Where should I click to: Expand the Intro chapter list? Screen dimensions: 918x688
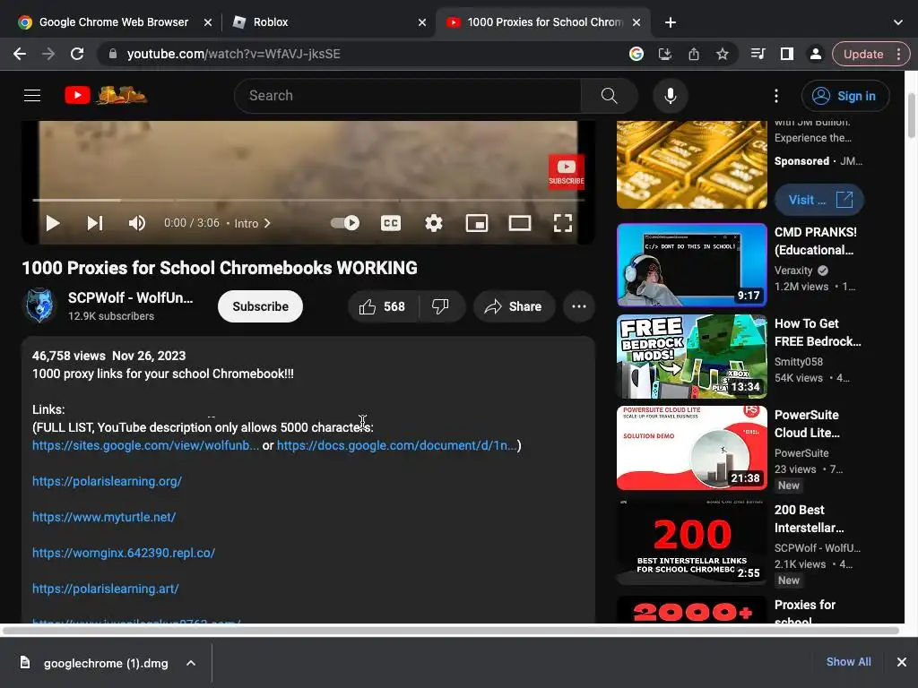[252, 223]
